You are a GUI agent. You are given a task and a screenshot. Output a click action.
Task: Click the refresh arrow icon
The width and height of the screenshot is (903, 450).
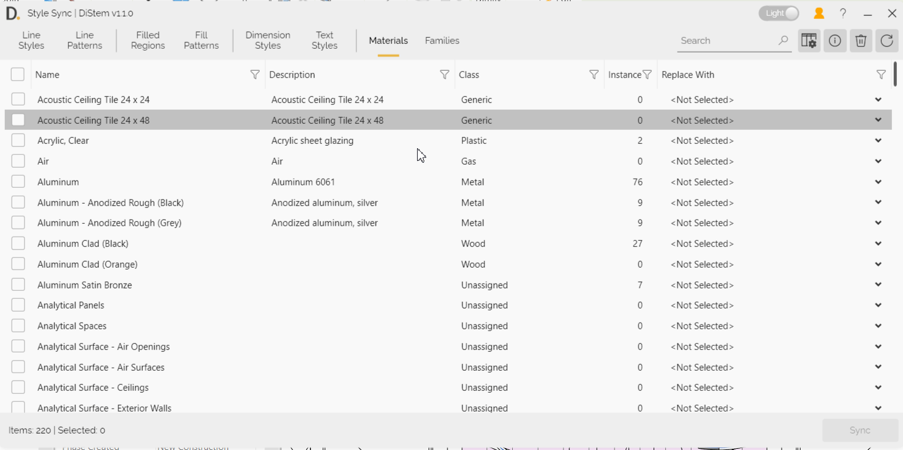[887, 41]
